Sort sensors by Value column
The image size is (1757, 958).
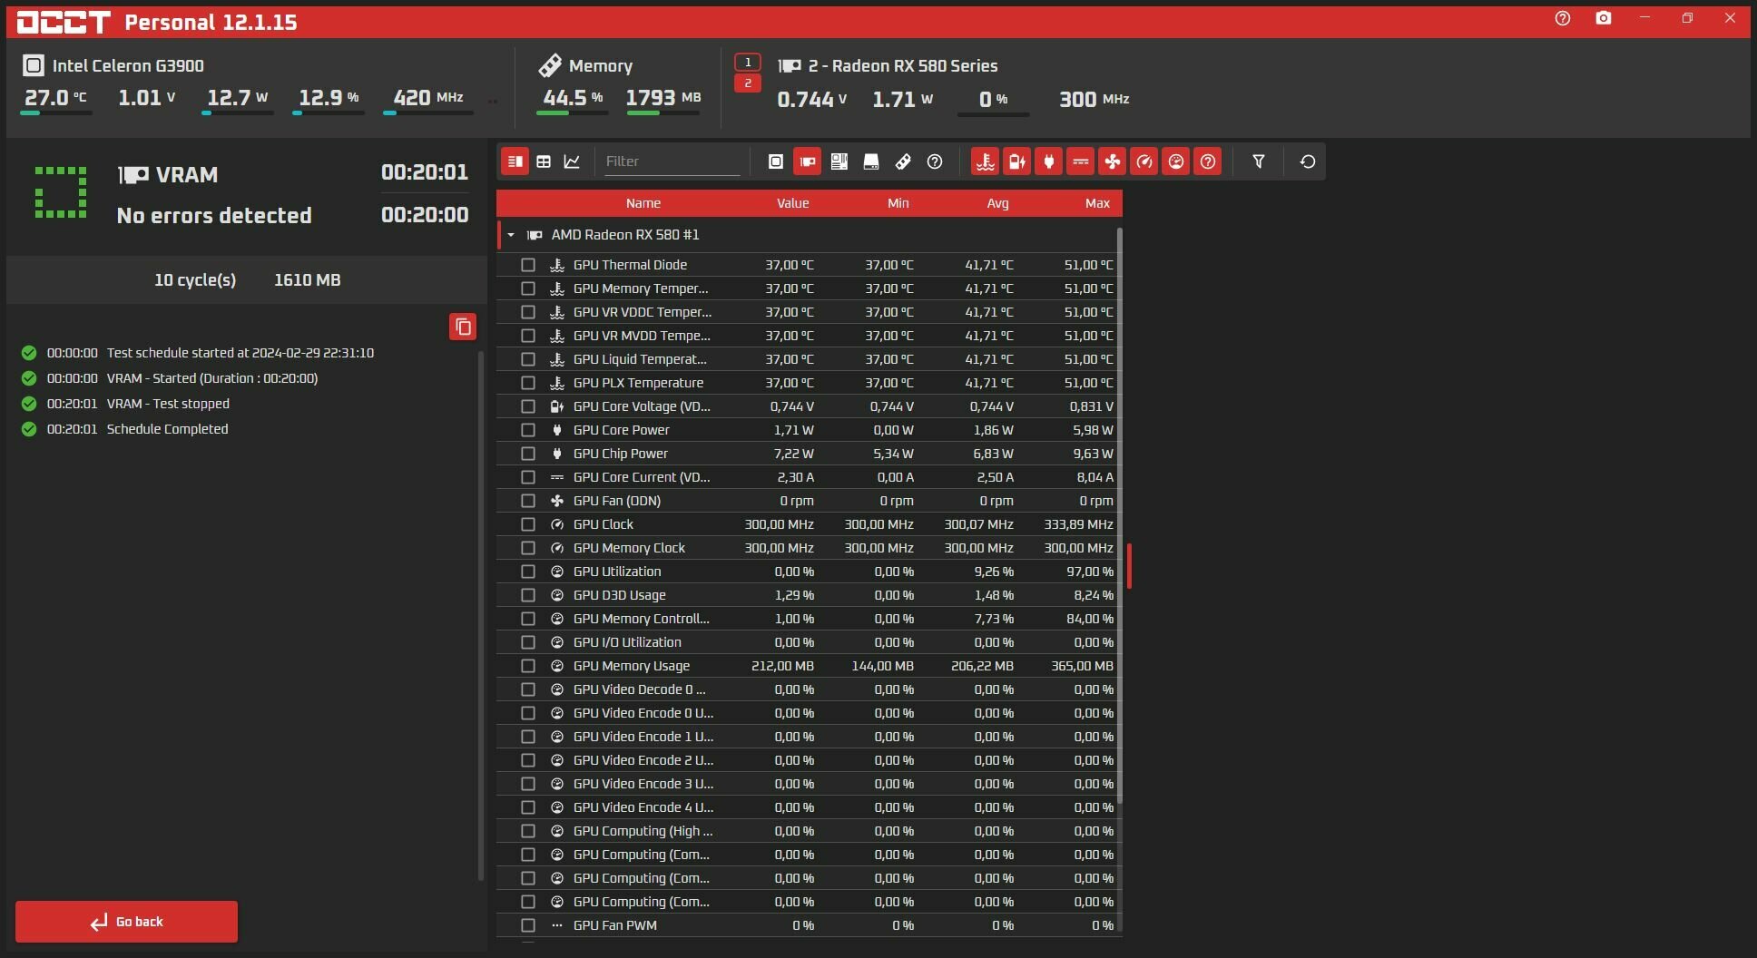pos(792,203)
